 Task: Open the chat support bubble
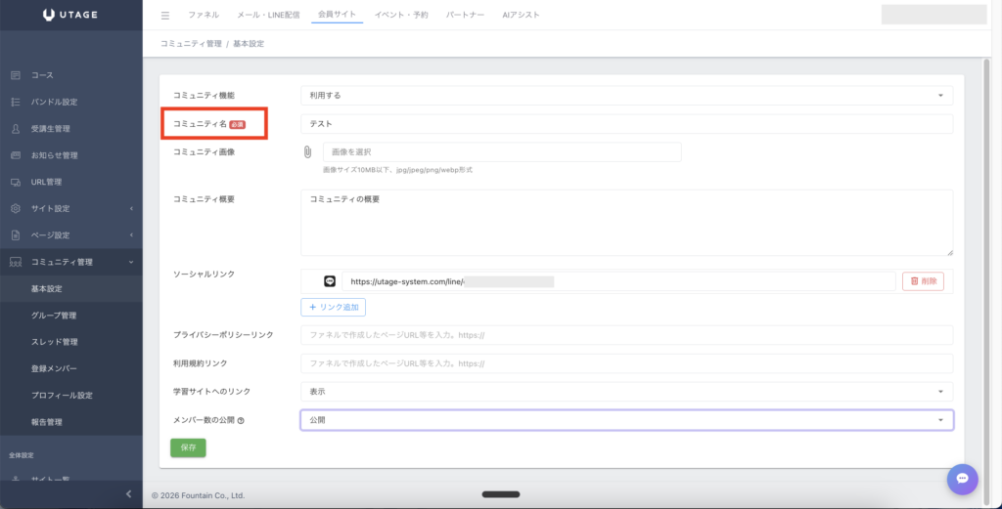tap(963, 479)
